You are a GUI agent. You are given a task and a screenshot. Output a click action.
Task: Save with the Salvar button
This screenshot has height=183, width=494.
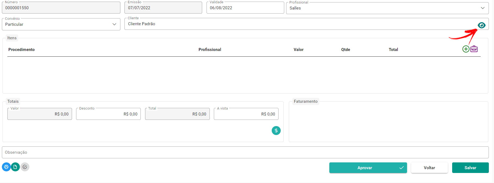tap(470, 168)
